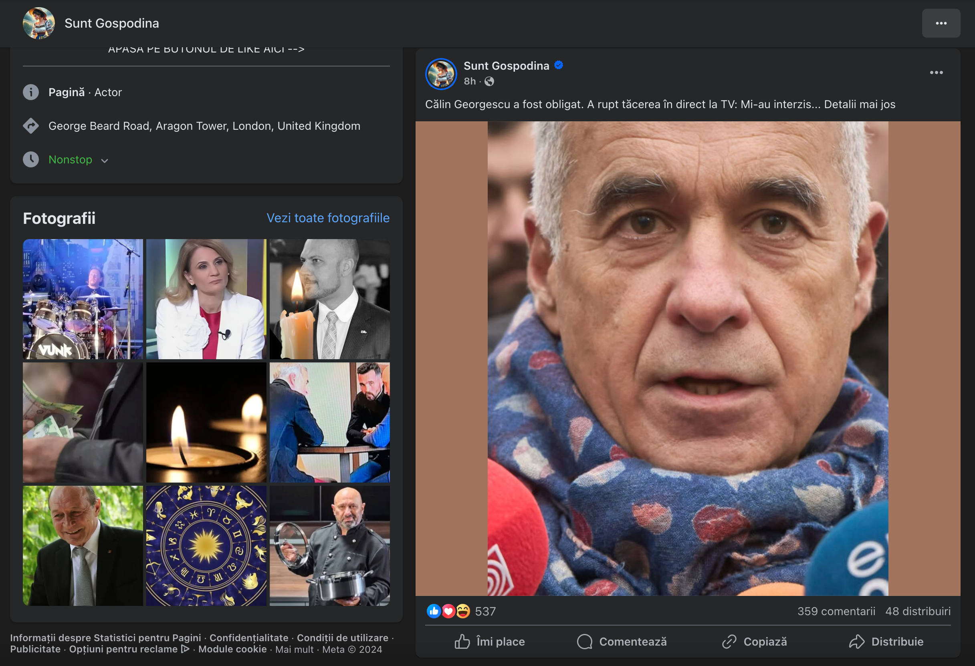The height and width of the screenshot is (666, 975).
Task: Expand the Nonstop opening hours chevron
Action: 105,161
